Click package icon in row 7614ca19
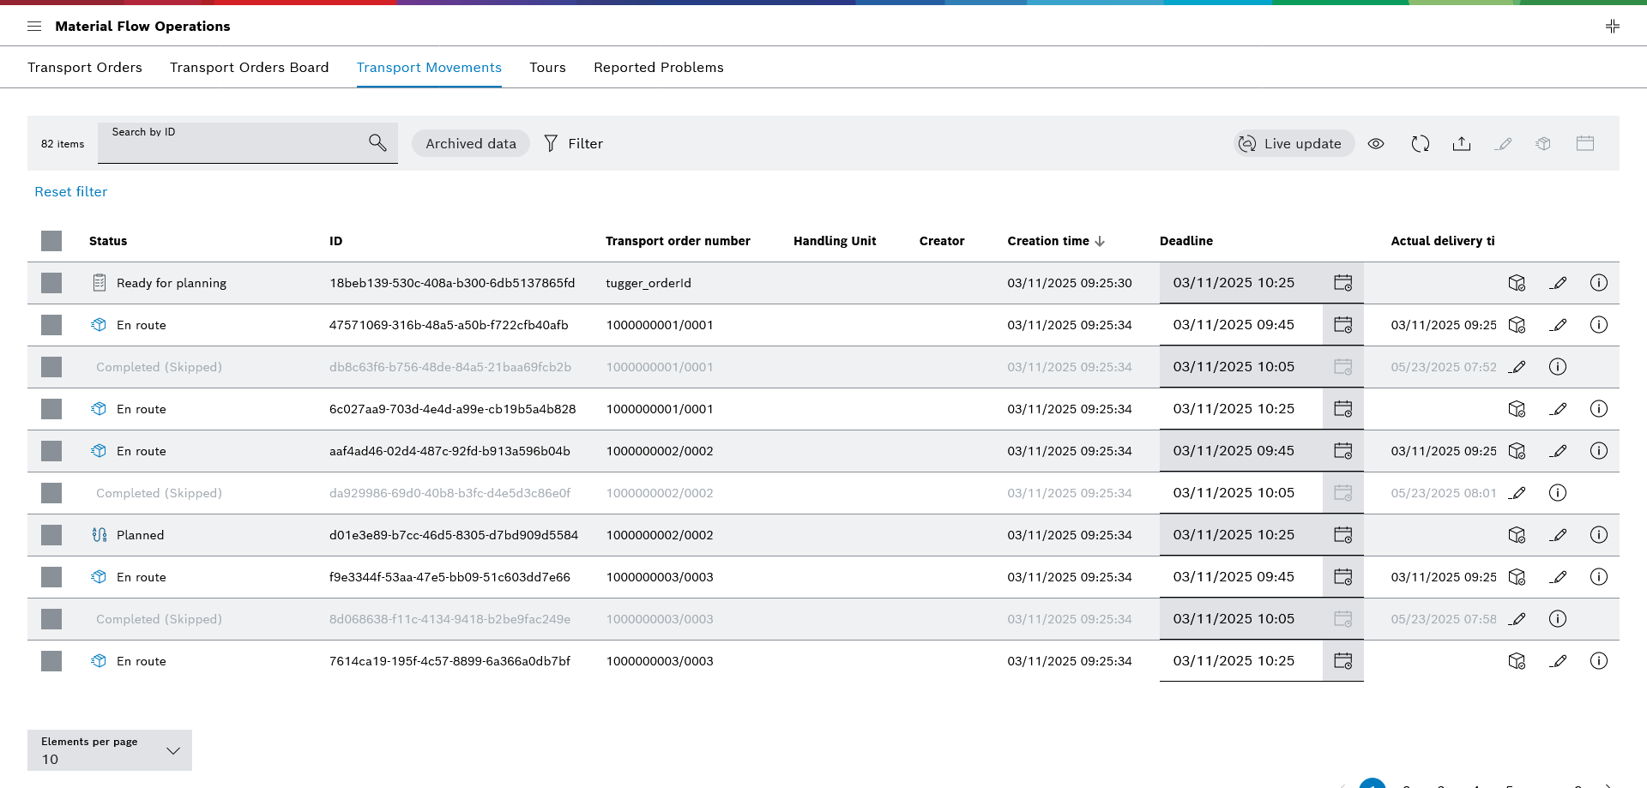1647x788 pixels. pyautogui.click(x=1517, y=661)
